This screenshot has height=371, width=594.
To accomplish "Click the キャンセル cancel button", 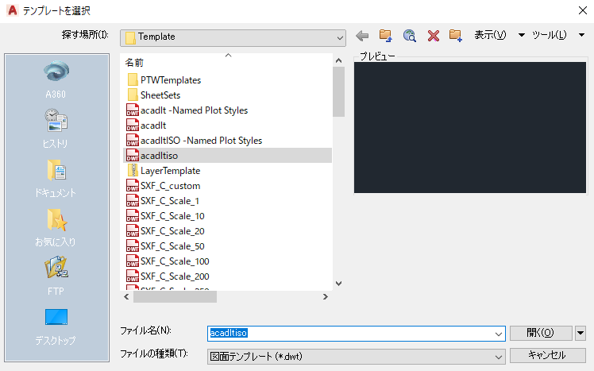I will point(547,355).
